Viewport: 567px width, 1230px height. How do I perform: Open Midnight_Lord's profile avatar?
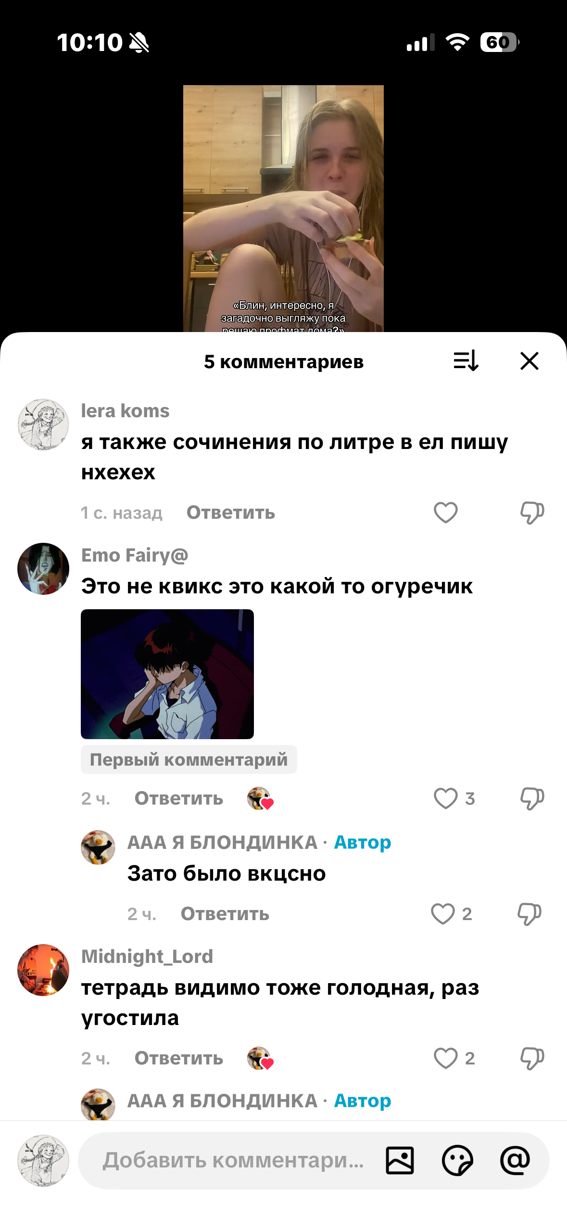[43, 970]
